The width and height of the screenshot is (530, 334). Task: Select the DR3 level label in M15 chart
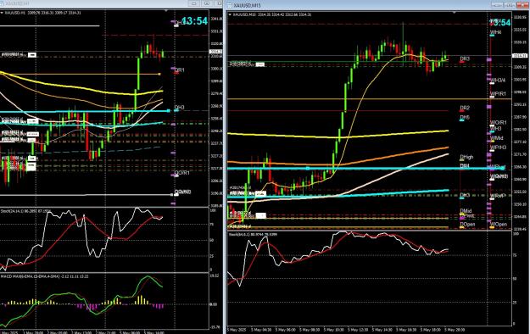[x=465, y=58]
